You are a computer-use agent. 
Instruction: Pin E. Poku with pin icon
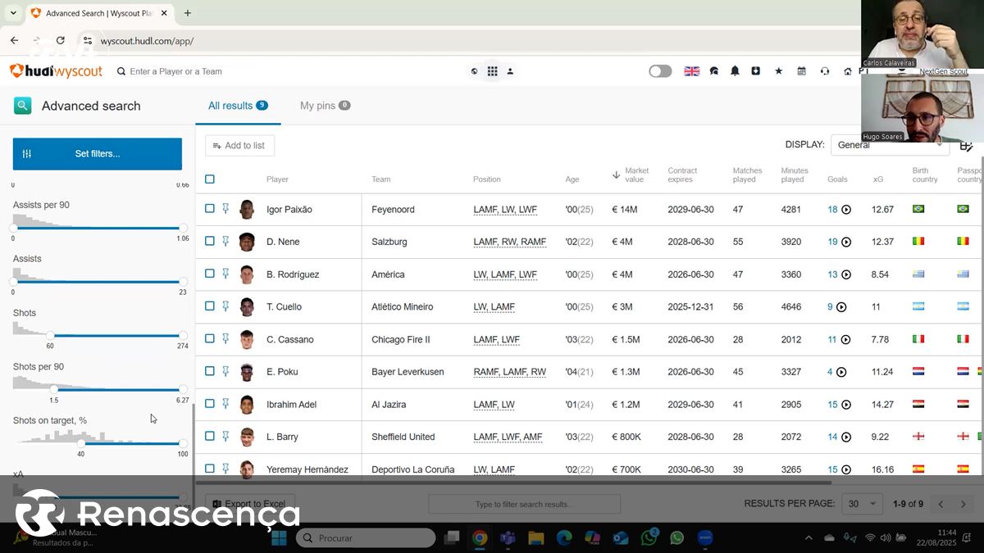click(225, 371)
